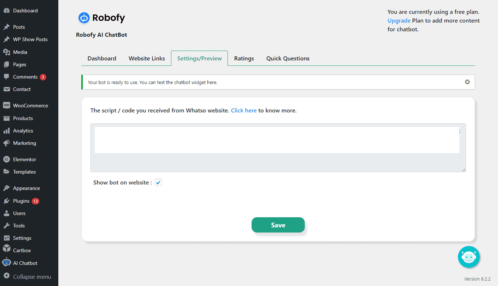Switch to the Robofy Dashboard tab
498x286 pixels.
tap(102, 58)
